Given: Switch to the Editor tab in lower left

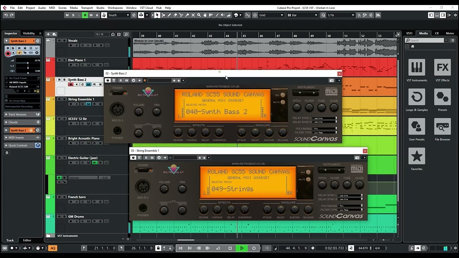Looking at the screenshot, I should tap(27, 240).
